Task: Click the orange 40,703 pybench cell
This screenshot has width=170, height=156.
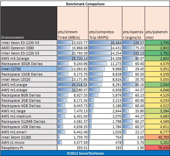Action: [x=157, y=137]
